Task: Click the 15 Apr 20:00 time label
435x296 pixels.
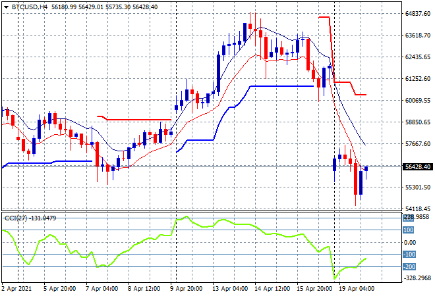Action: point(314,289)
